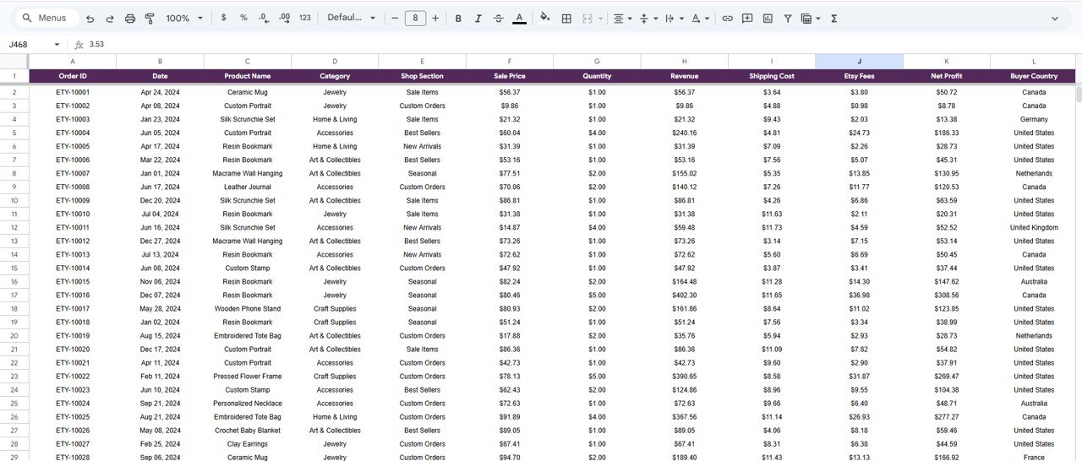This screenshot has height=461, width=1082.
Task: Click the font size field showing 8
Action: 415,18
